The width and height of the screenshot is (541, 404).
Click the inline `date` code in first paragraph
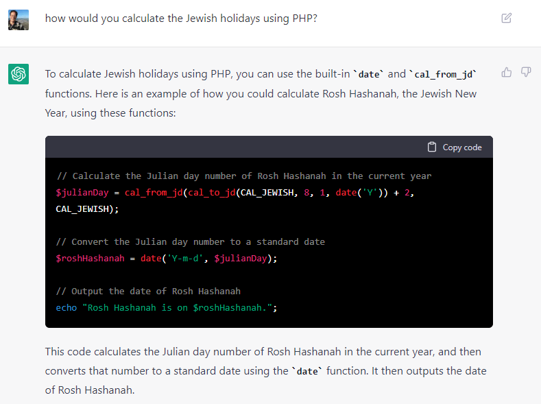click(369, 74)
